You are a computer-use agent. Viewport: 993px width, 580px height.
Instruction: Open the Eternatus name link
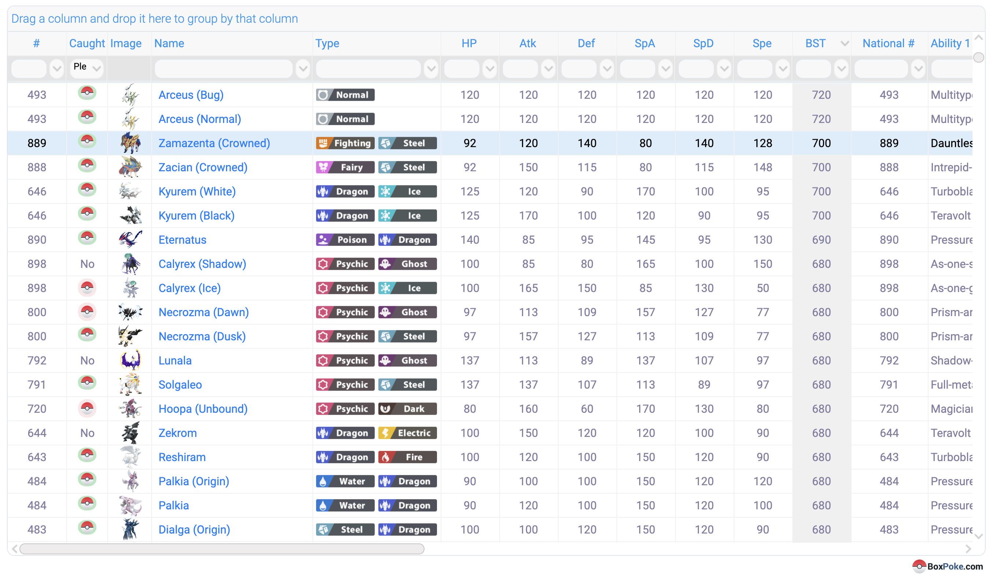point(182,240)
